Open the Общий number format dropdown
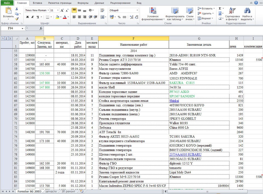The height and width of the screenshot is (194, 263). pos(137,10)
